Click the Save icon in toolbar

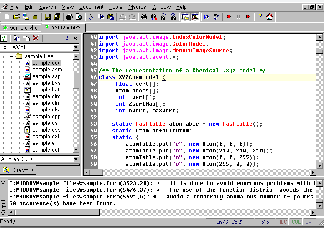coord(47,17)
